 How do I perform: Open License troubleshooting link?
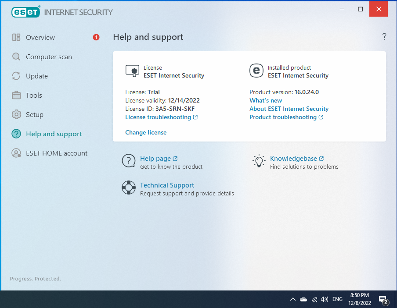pyautogui.click(x=158, y=117)
